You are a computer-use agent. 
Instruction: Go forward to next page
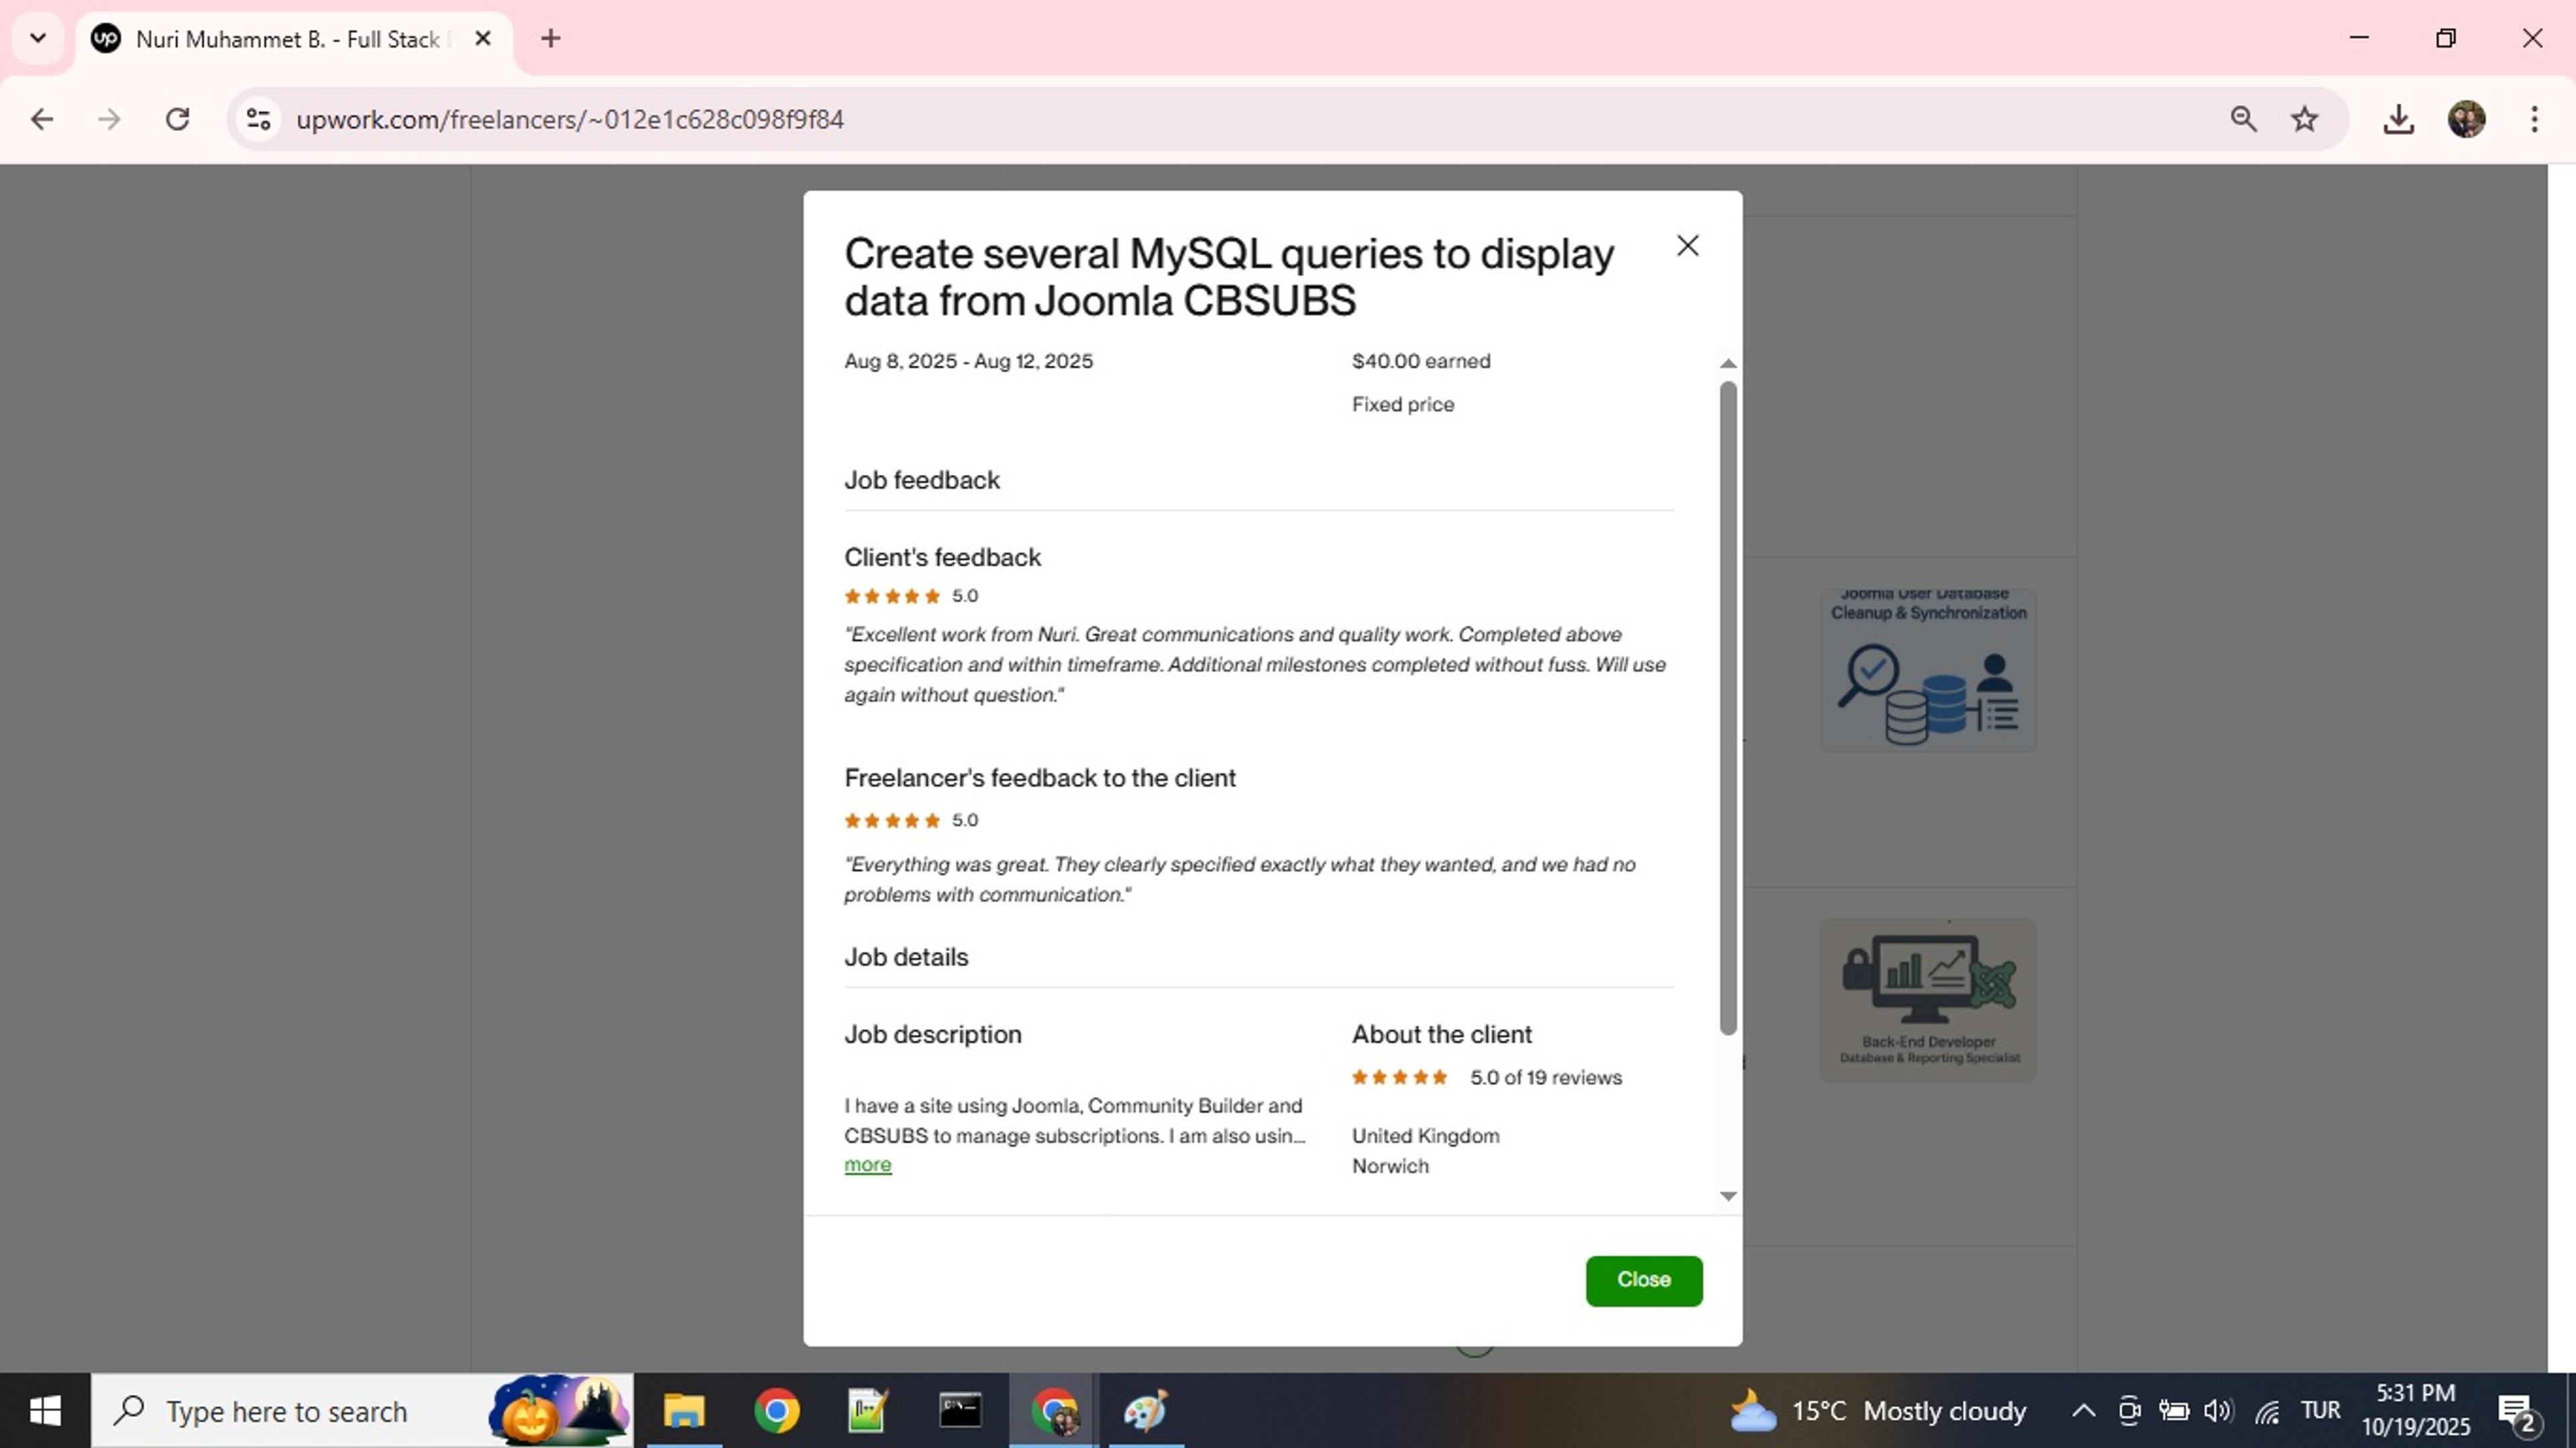109,120
